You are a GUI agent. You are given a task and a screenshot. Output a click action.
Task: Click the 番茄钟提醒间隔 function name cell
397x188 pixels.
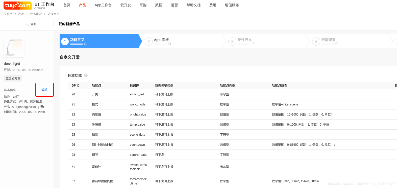(103, 181)
